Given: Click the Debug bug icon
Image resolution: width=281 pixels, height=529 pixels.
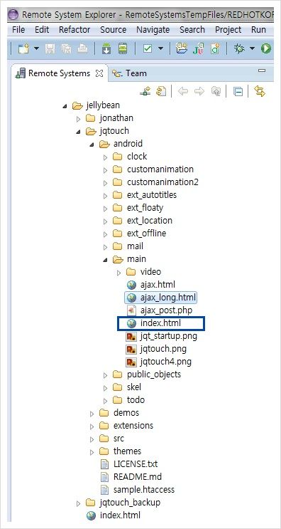Looking at the screenshot, I should tap(239, 49).
